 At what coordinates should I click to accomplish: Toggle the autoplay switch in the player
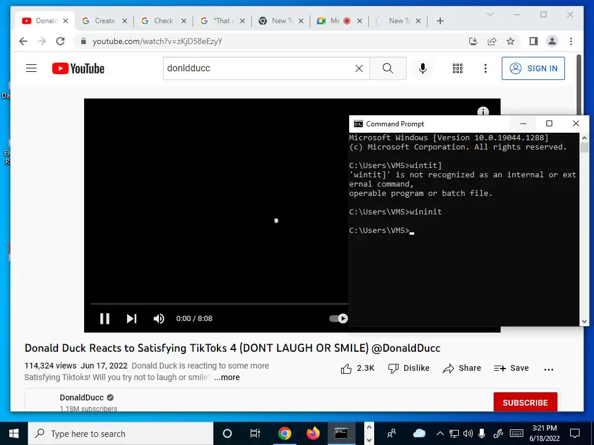pyautogui.click(x=338, y=319)
